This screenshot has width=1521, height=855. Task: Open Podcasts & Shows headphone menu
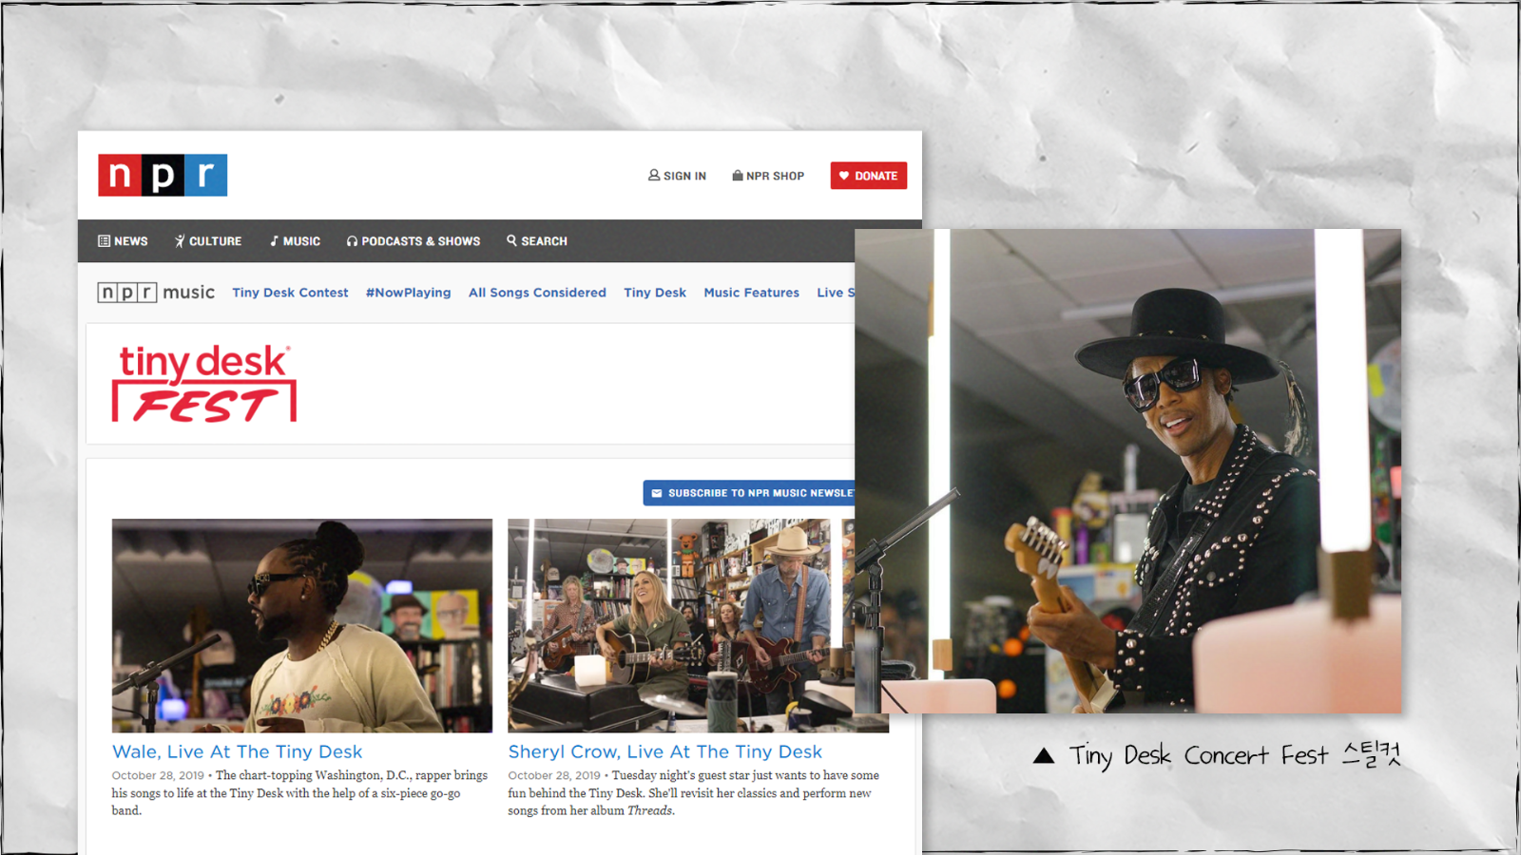point(414,241)
